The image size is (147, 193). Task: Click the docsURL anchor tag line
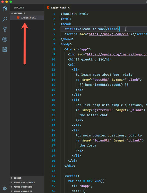(x=108, y=80)
